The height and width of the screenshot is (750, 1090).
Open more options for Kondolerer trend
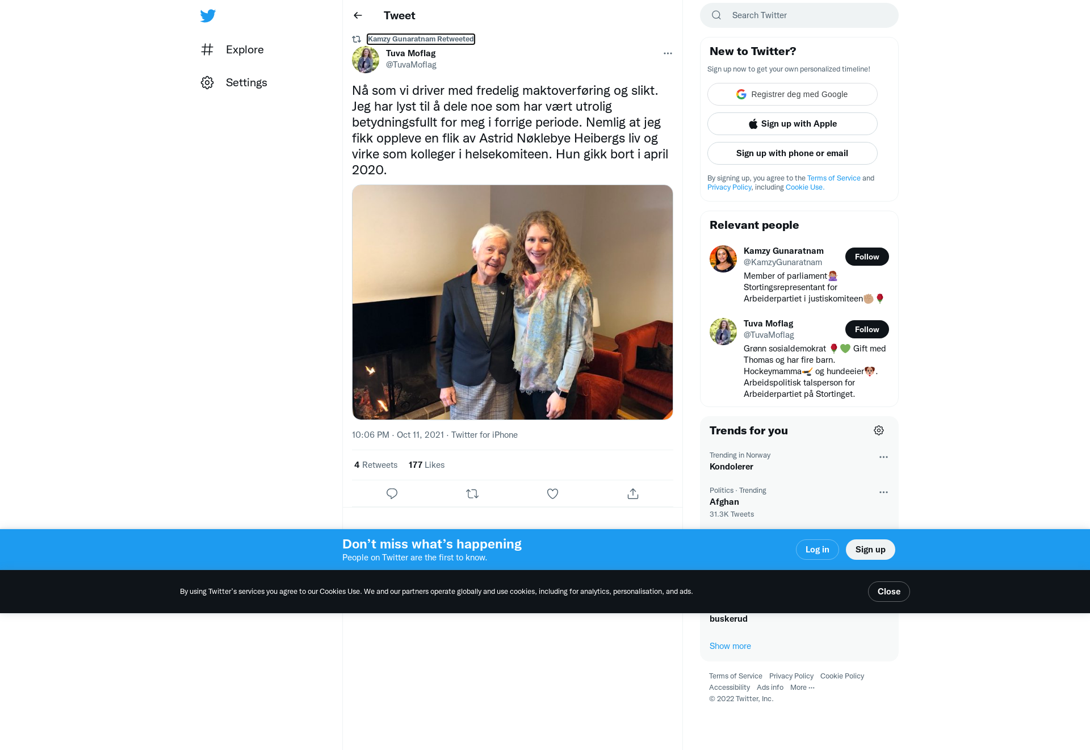click(x=883, y=457)
